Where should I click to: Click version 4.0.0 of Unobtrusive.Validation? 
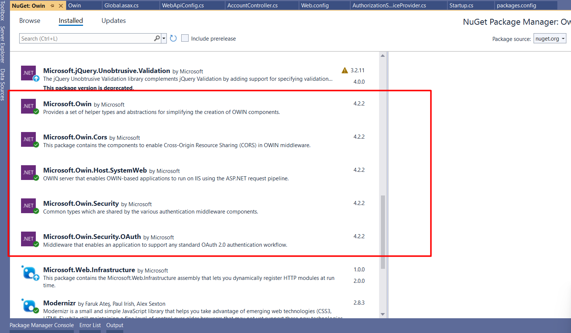click(359, 82)
